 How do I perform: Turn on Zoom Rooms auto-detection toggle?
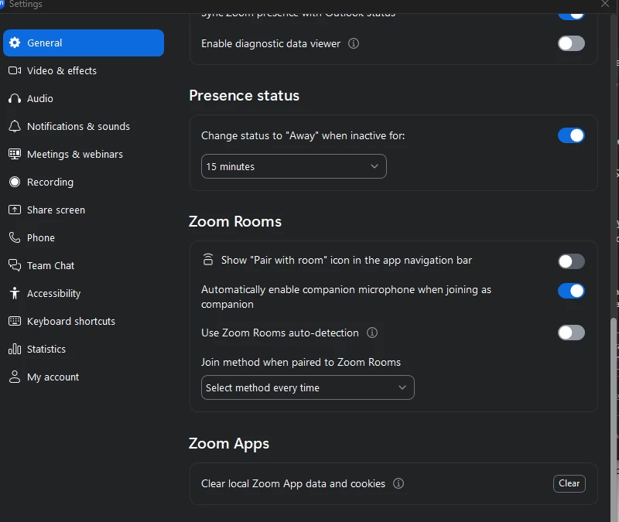click(571, 333)
